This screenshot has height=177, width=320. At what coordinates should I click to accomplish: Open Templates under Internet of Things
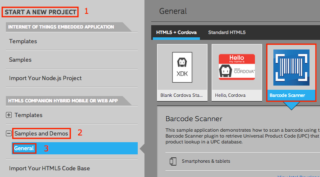[x=23, y=41]
